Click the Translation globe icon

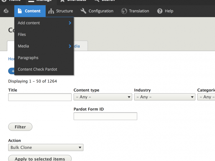click(x=124, y=11)
